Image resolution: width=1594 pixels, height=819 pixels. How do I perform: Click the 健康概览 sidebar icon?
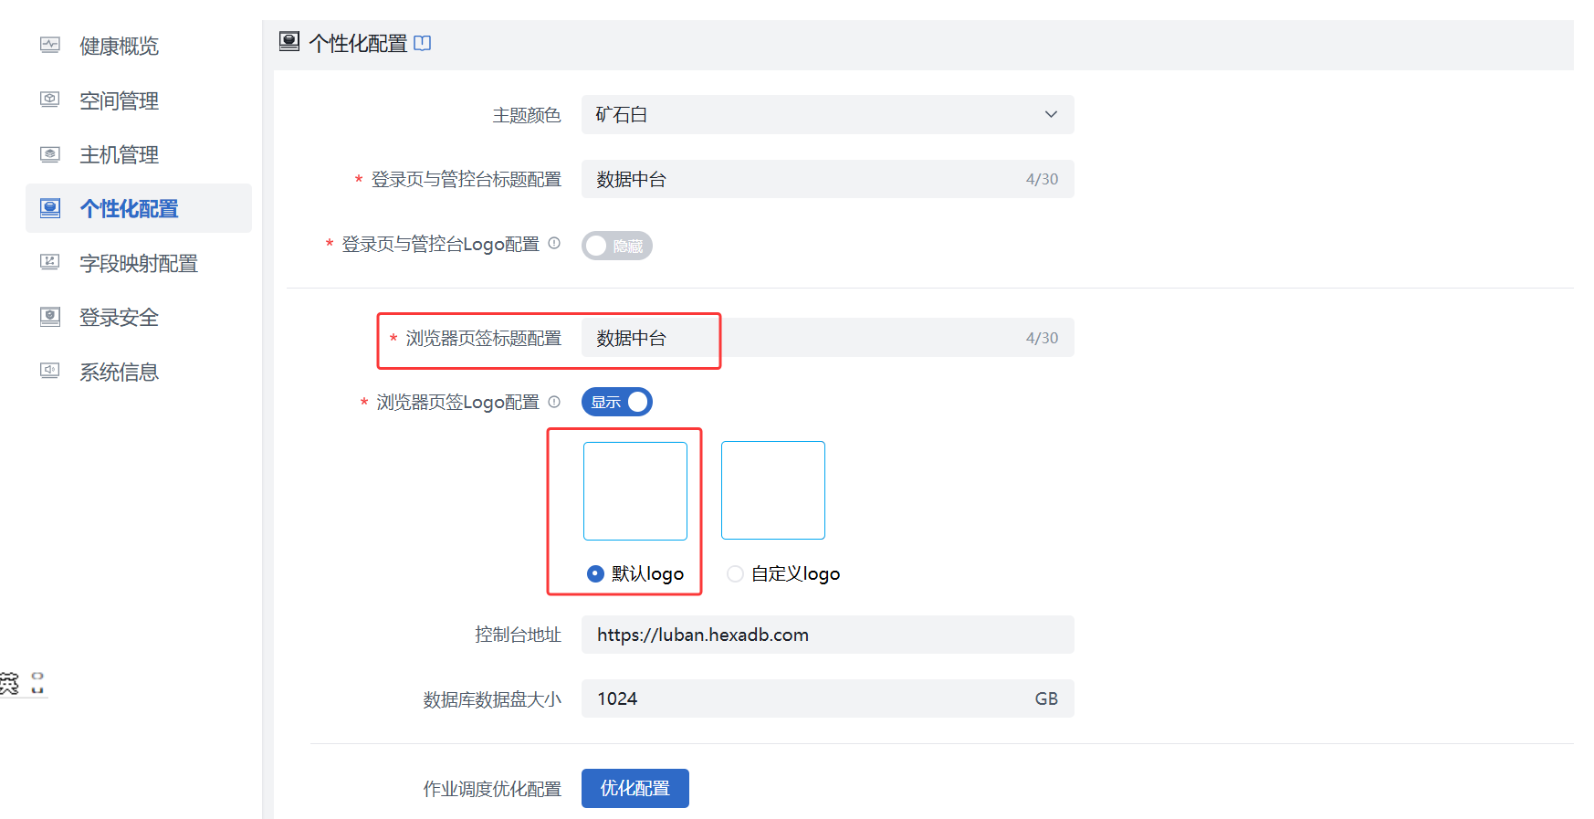[50, 45]
